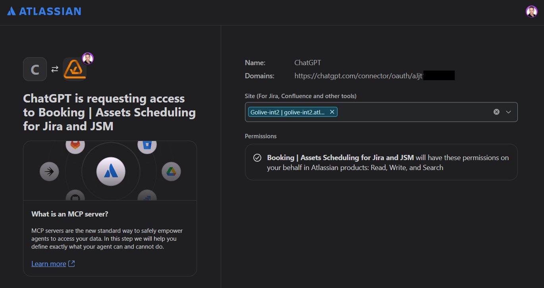
Task: Click the 'Domains:' field label
Action: tap(260, 76)
